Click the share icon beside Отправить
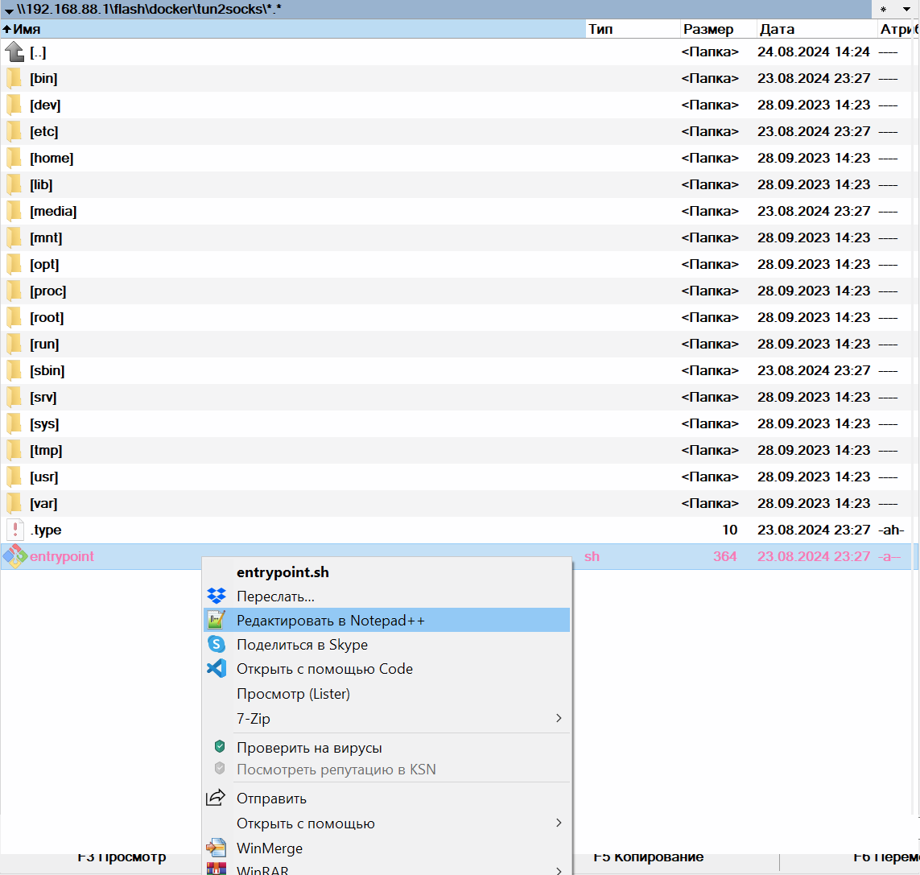 coord(216,797)
